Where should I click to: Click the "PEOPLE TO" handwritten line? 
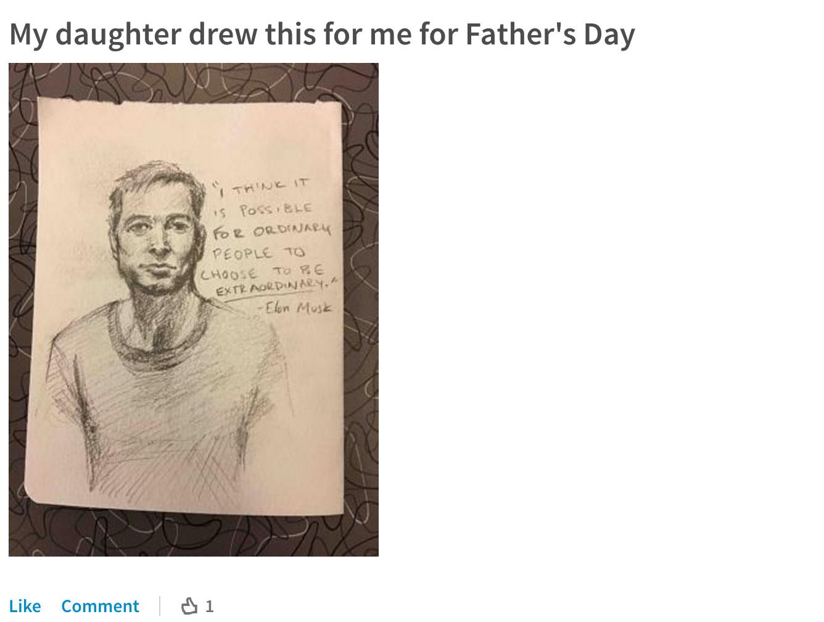pyautogui.click(x=258, y=253)
